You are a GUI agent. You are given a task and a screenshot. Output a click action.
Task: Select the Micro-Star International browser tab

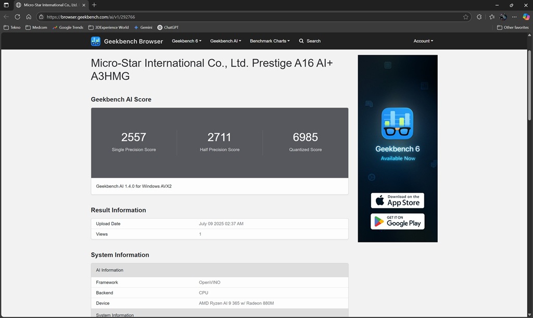tap(50, 5)
